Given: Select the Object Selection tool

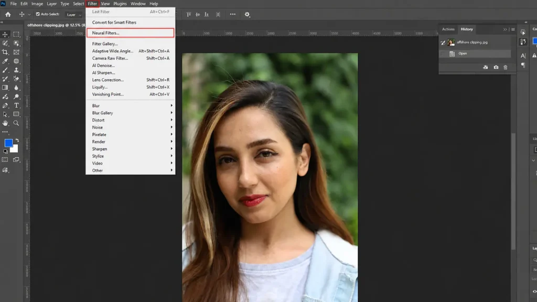Looking at the screenshot, I should (x=16, y=43).
